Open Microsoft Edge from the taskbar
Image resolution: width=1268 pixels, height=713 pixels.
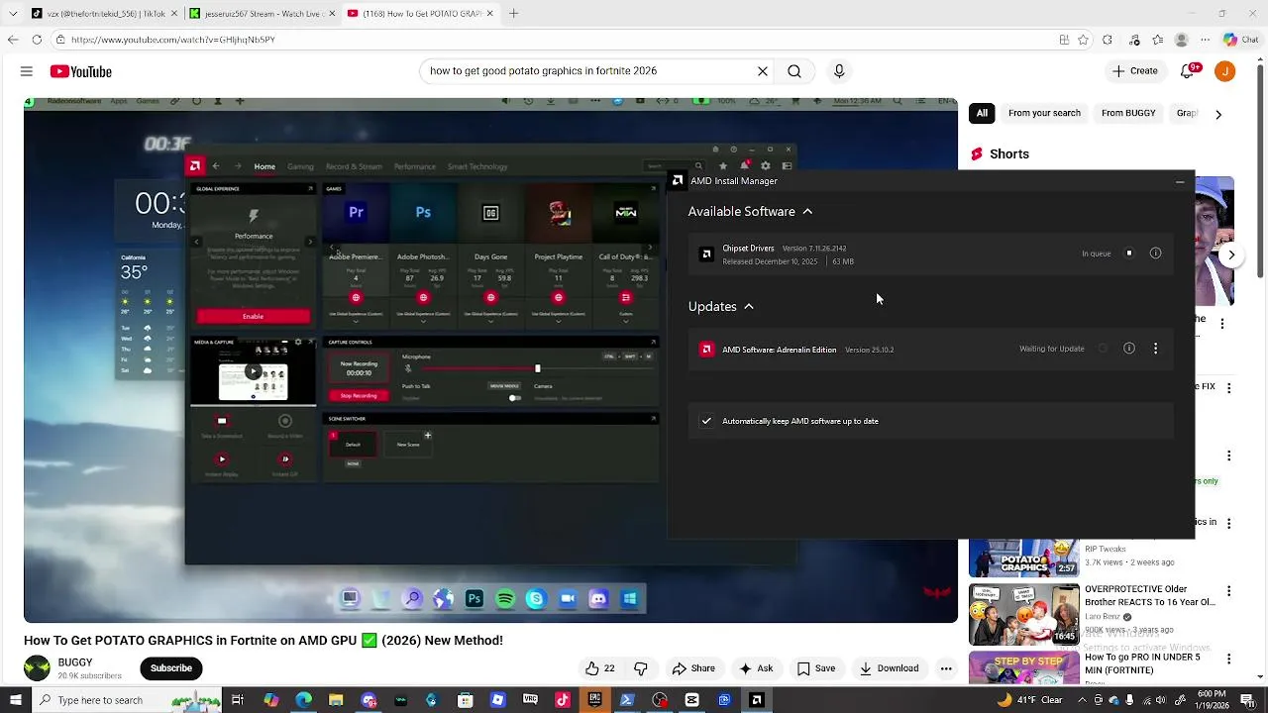[x=303, y=700]
